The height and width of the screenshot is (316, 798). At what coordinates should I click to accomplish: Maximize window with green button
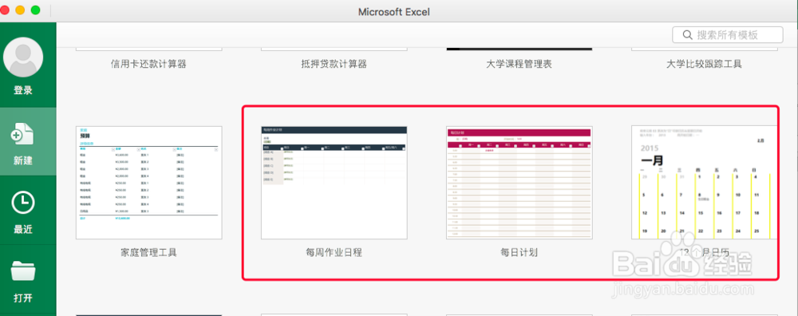click(36, 10)
